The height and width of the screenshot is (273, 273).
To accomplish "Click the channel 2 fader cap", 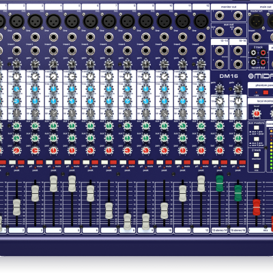I will (x=17, y=207).
